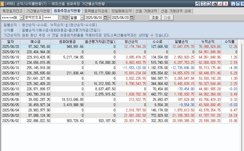Select the 2025/06/16 row date

11,68
